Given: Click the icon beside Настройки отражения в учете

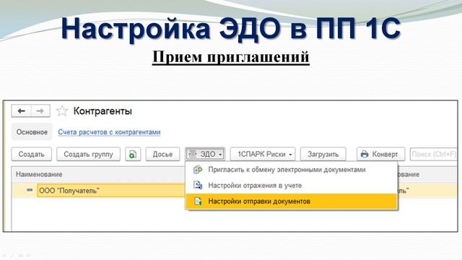Looking at the screenshot, I should point(198,186).
